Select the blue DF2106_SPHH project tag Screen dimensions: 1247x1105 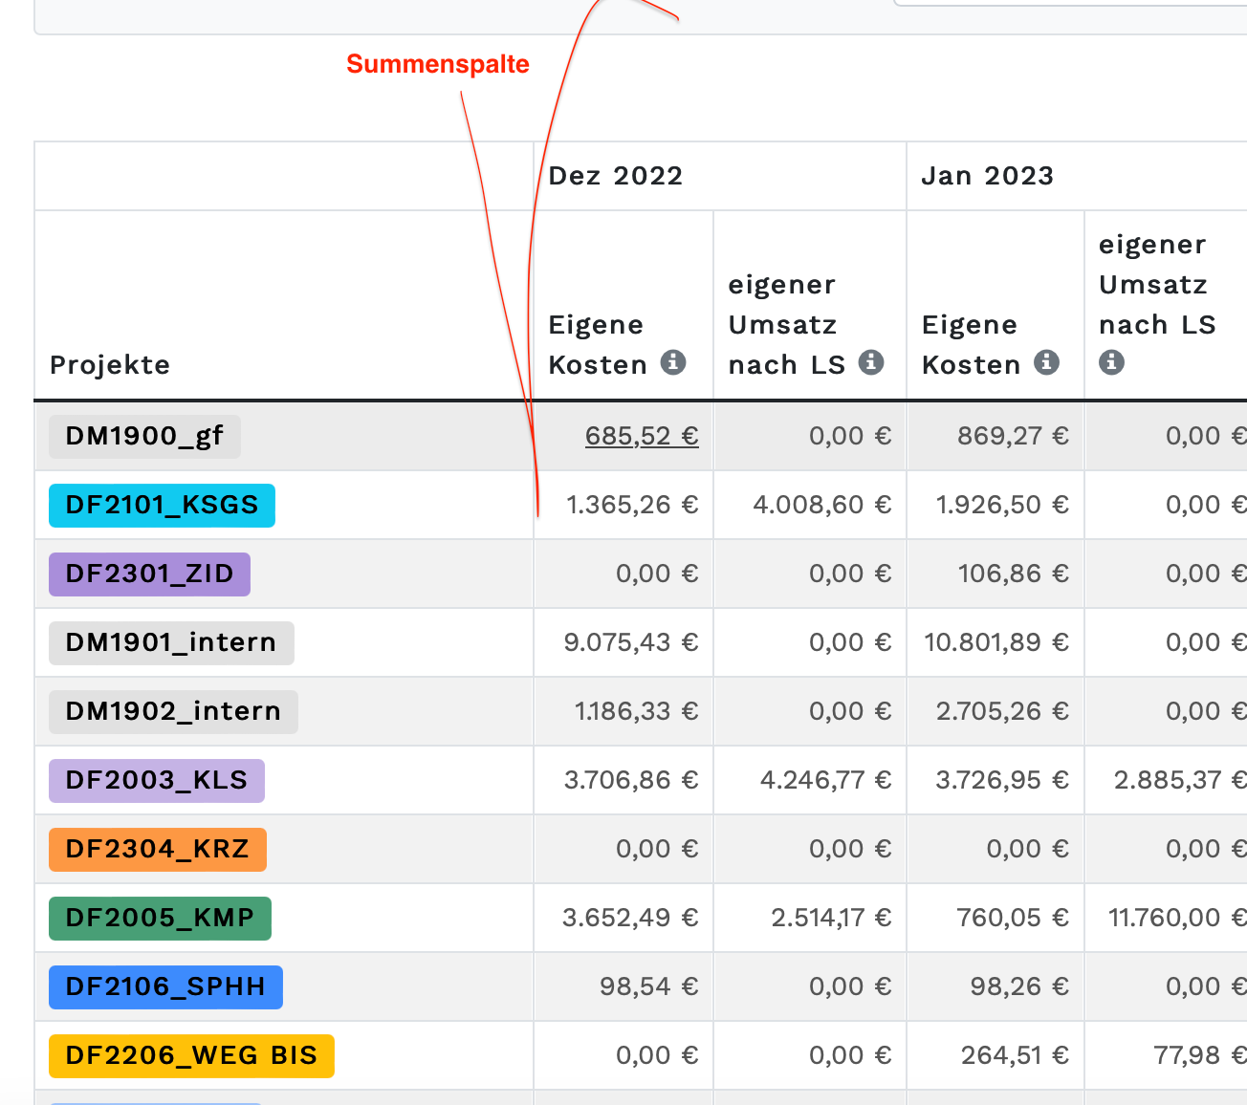(165, 986)
